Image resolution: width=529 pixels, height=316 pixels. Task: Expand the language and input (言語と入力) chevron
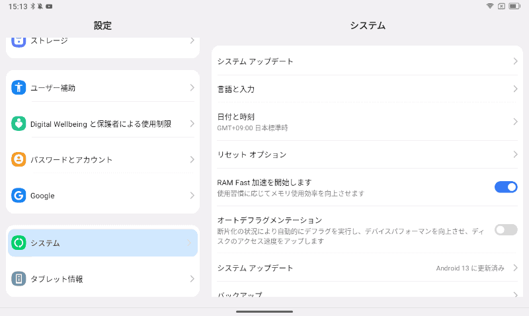click(515, 89)
